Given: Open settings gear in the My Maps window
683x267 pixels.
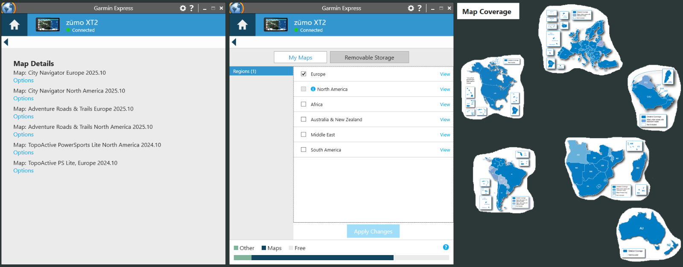Looking at the screenshot, I should [x=411, y=8].
